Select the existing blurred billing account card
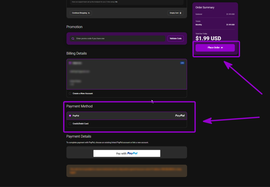Viewport: 270px width, 187px height. [x=127, y=74]
